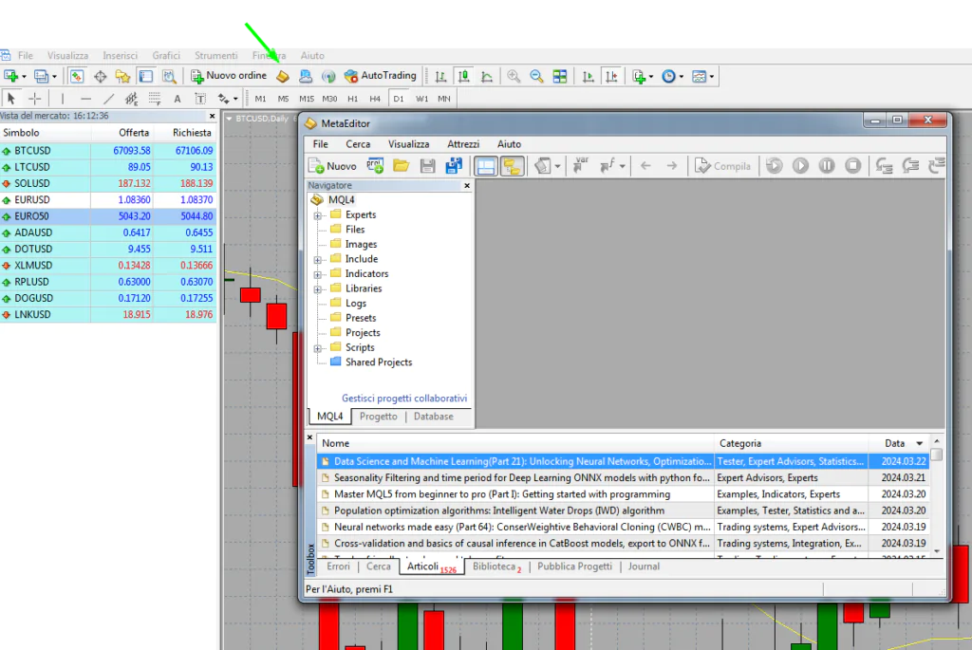Expand the Experts folder in Navigator
The height and width of the screenshot is (650, 972).
(x=317, y=215)
